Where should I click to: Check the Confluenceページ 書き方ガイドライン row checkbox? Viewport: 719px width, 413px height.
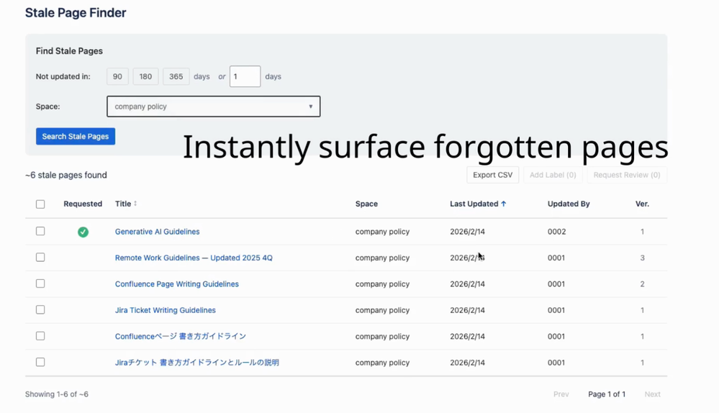coord(40,335)
